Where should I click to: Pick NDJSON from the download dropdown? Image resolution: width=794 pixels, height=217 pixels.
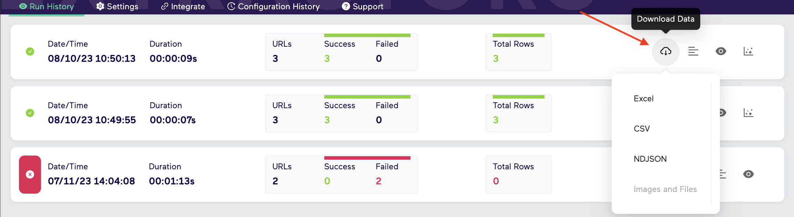(650, 159)
